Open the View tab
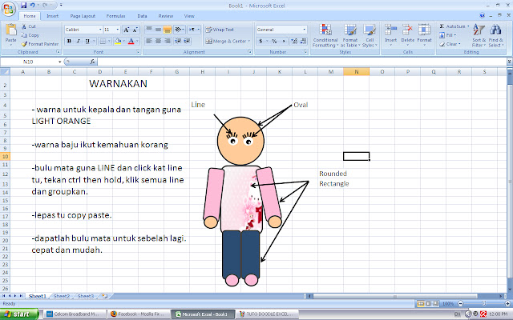513x320 pixels. pyautogui.click(x=189, y=16)
